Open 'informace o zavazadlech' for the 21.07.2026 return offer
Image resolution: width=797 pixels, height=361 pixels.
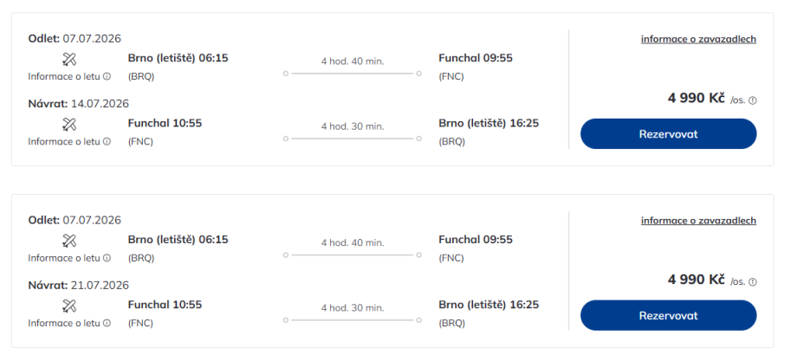(698, 221)
